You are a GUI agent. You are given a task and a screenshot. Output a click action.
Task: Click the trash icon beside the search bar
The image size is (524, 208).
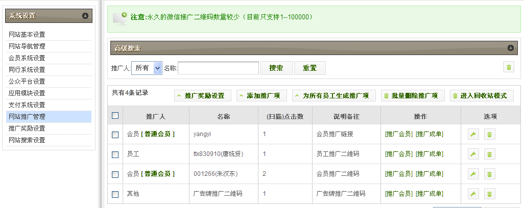[x=508, y=68]
